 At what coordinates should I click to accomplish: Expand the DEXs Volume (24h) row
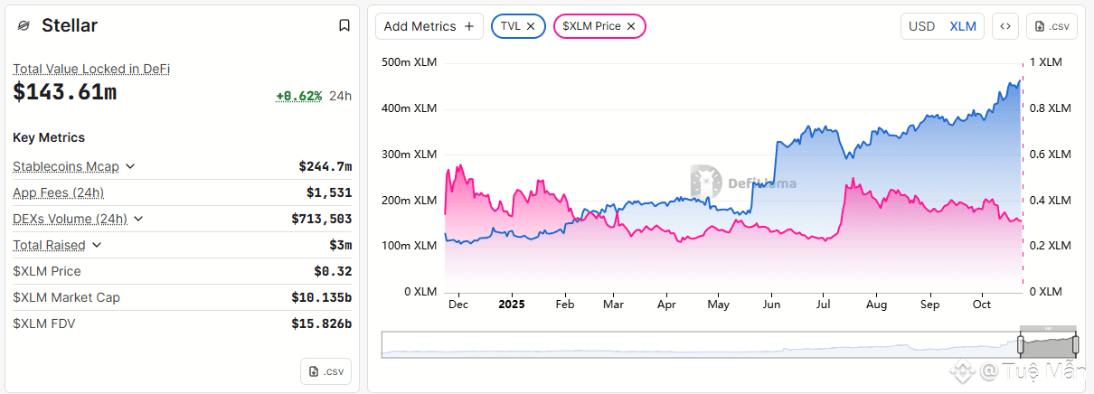[138, 219]
